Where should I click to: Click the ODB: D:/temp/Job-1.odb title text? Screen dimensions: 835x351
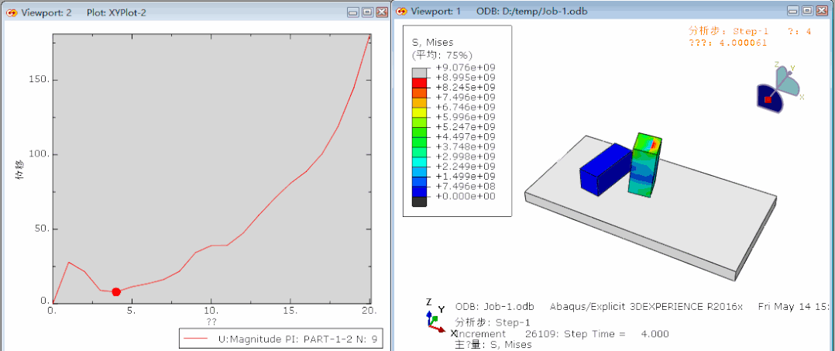(532, 11)
